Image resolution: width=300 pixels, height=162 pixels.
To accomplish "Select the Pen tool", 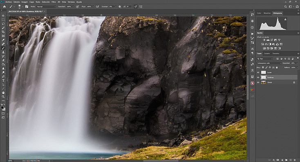I will pyautogui.click(x=3, y=76).
